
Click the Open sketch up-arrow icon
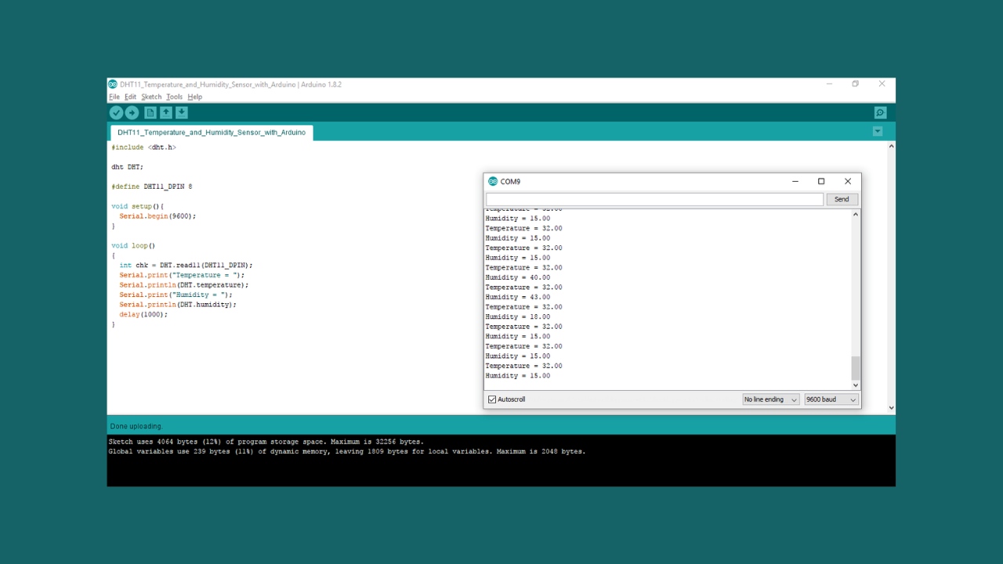(x=166, y=113)
